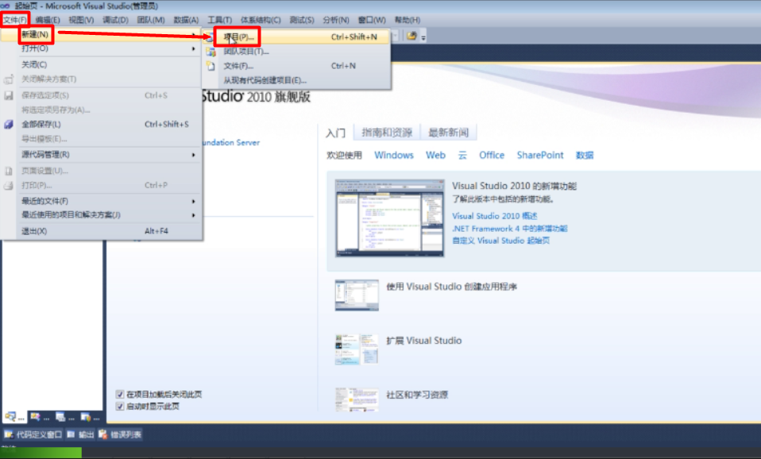
Task: Click the team project icon beside 团队项目
Action: [211, 52]
